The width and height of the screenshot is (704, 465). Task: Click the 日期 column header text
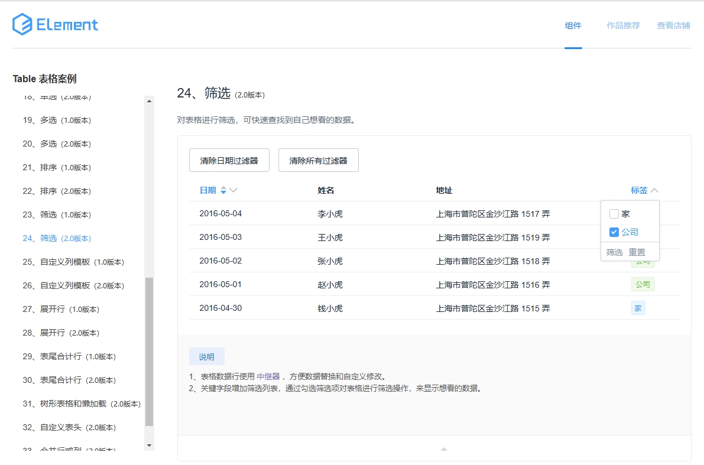point(208,190)
